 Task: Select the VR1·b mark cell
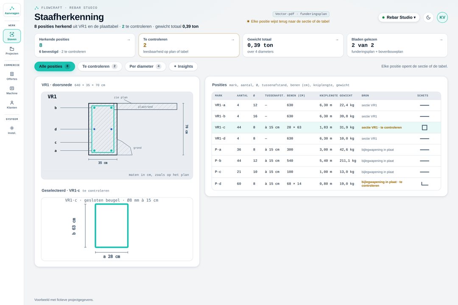coord(220,116)
